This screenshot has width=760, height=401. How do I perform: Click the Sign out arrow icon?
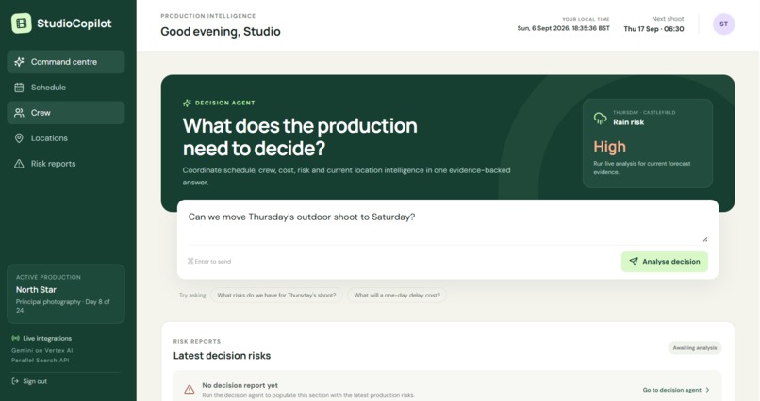click(x=15, y=381)
